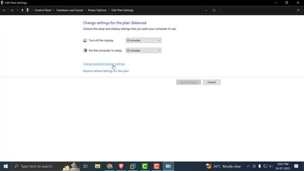304x171 pixels.
Task: Open the Windows Start menu
Action: click(x=6, y=166)
